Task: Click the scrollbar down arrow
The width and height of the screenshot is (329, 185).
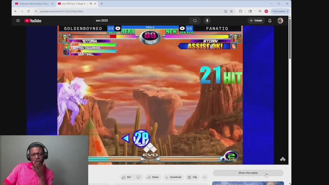Action: [x=290, y=183]
